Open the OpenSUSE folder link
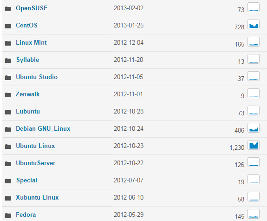The image size is (267, 221). 32,8
